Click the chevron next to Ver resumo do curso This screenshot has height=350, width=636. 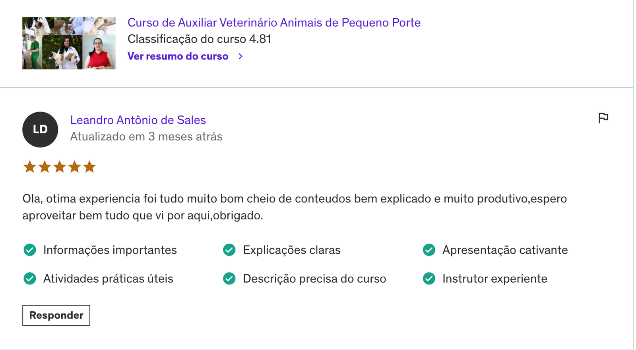click(240, 56)
